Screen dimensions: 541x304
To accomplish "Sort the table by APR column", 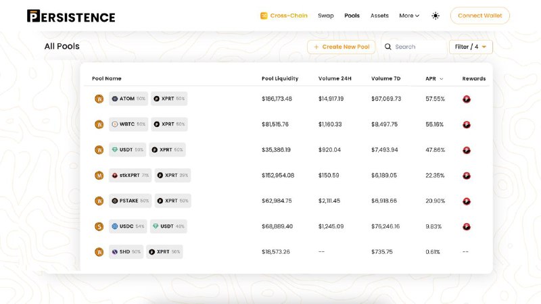I will point(434,78).
